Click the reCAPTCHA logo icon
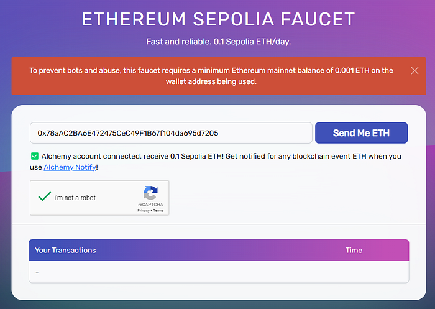Image resolution: width=435 pixels, height=309 pixels. 150,193
